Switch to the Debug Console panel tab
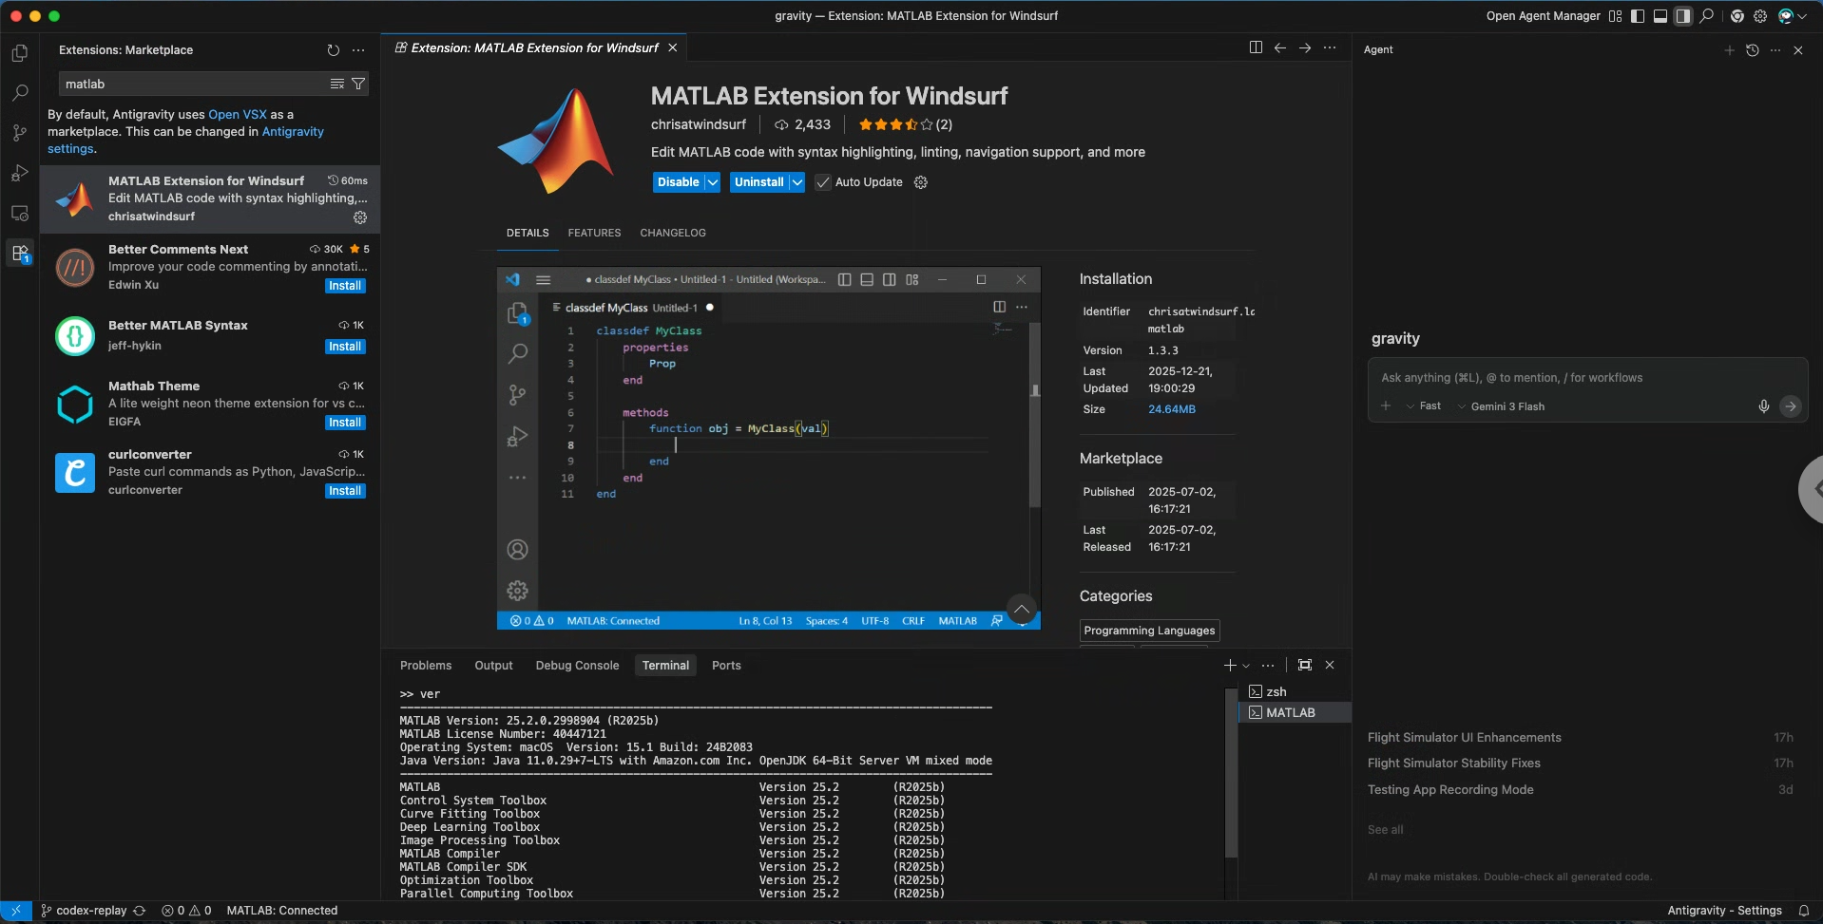The height and width of the screenshot is (924, 1823). (577, 666)
